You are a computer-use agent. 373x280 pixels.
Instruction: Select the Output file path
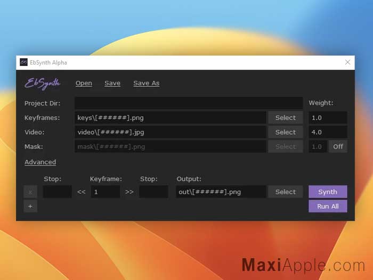(x=285, y=192)
